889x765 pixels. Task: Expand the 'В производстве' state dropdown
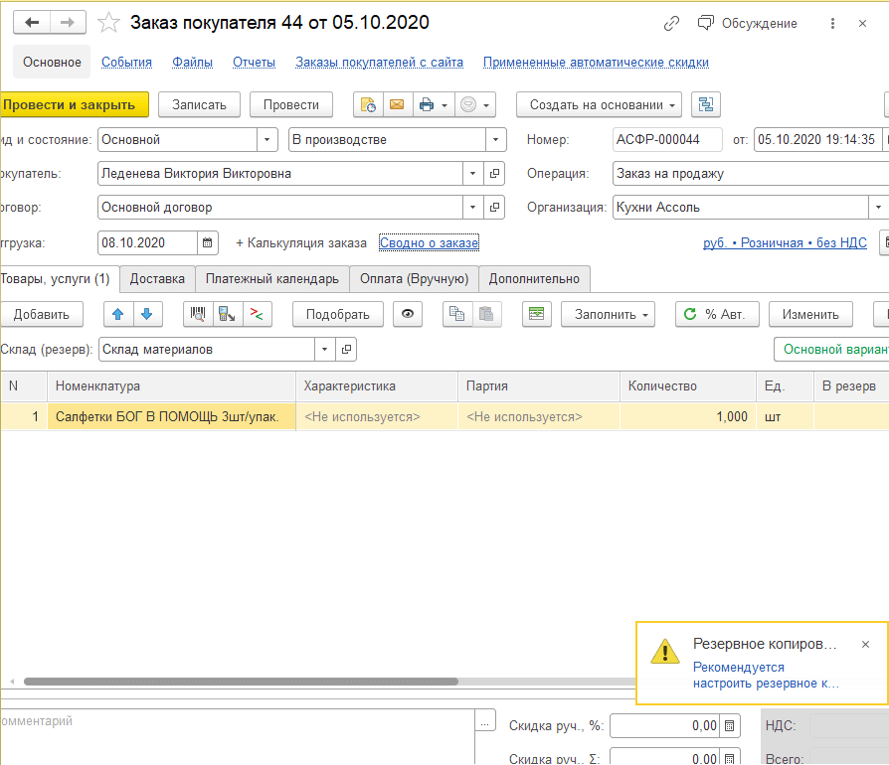click(496, 140)
